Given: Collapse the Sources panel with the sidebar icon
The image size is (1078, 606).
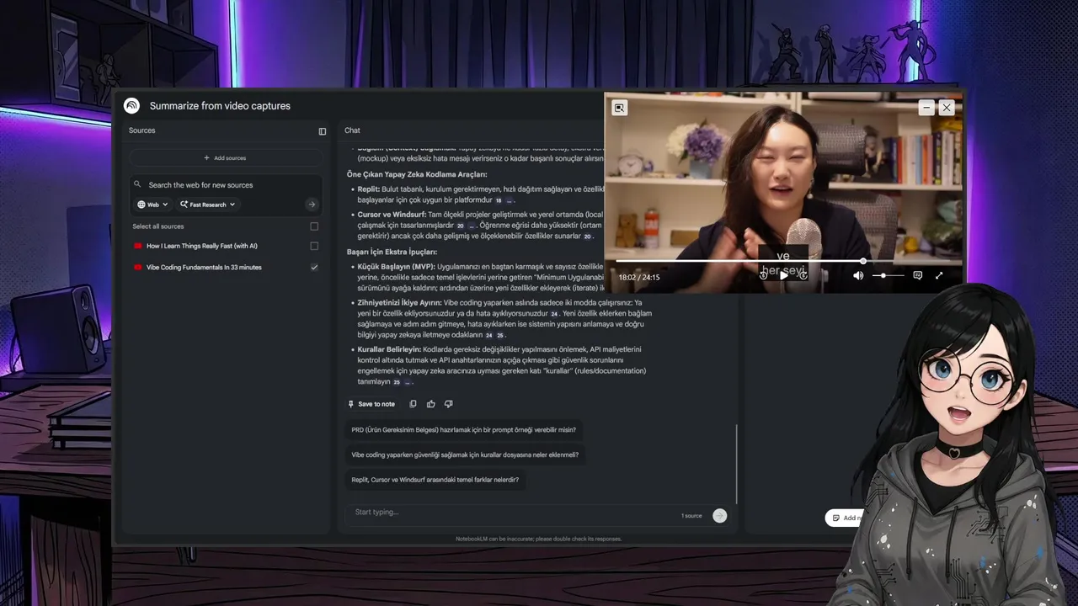Looking at the screenshot, I should click(x=322, y=131).
